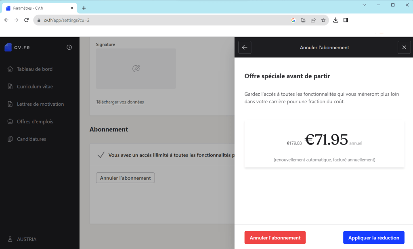Click the back arrow in cancellation panel

pos(245,47)
